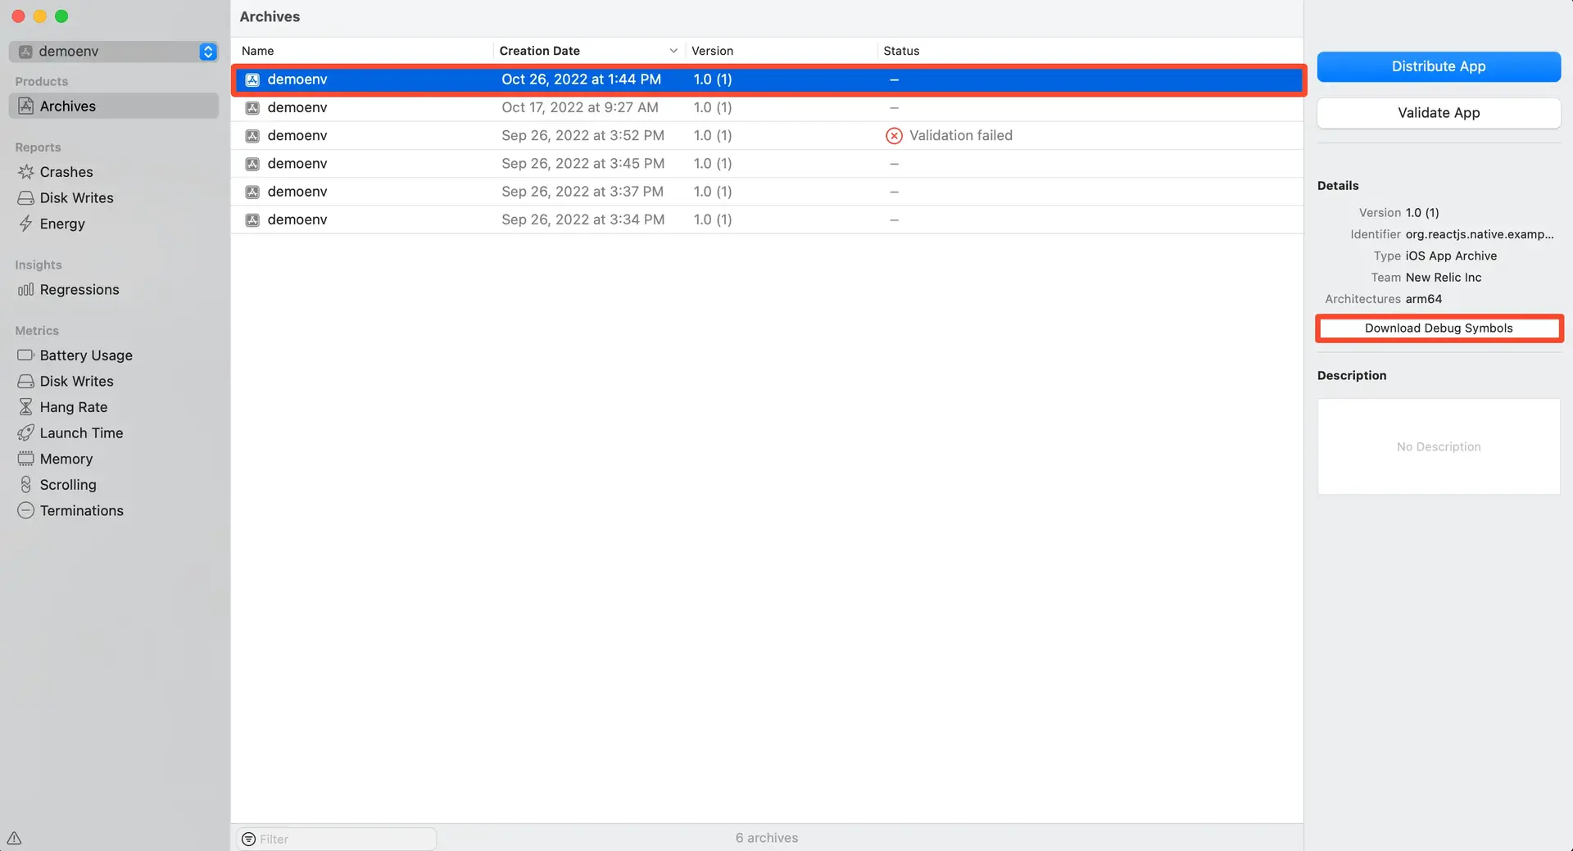The height and width of the screenshot is (851, 1573).
Task: Click the Description text area
Action: tap(1438, 446)
